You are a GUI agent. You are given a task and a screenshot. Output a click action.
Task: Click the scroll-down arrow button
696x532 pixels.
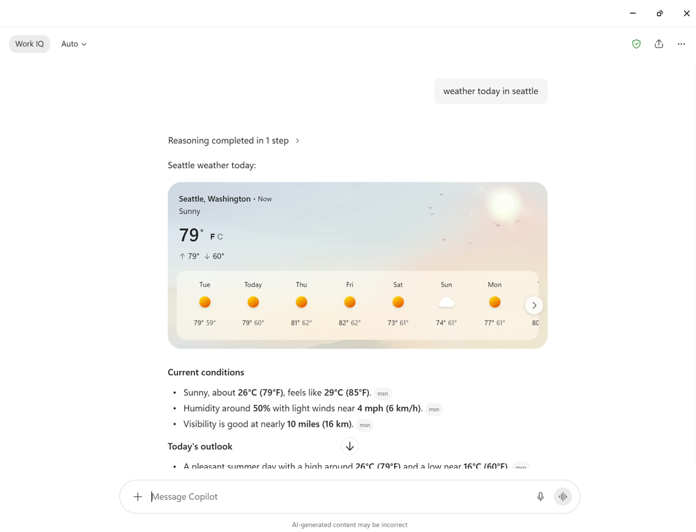pos(350,446)
